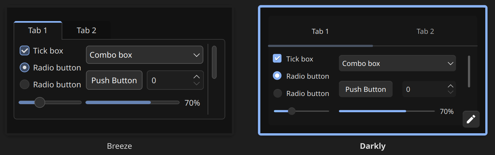Viewport: 495px width, 155px height.
Task: Open the Combo box in Darkly preview
Action: (x=397, y=64)
